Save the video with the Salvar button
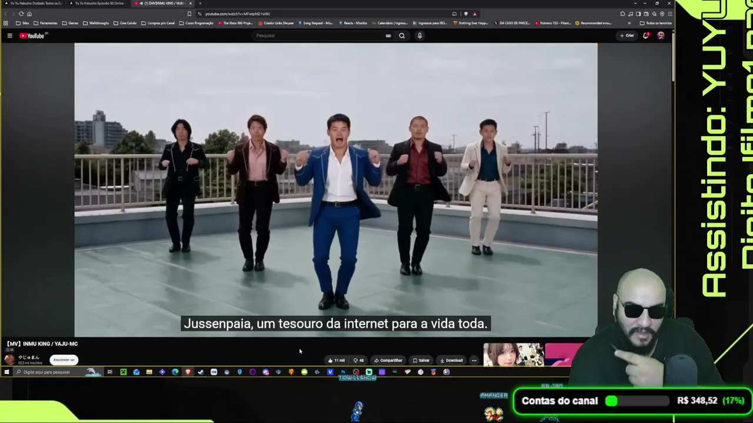The image size is (753, 423). (x=421, y=361)
